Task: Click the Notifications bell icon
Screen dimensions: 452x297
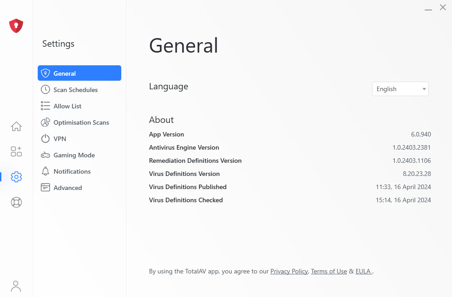Action: (x=45, y=171)
